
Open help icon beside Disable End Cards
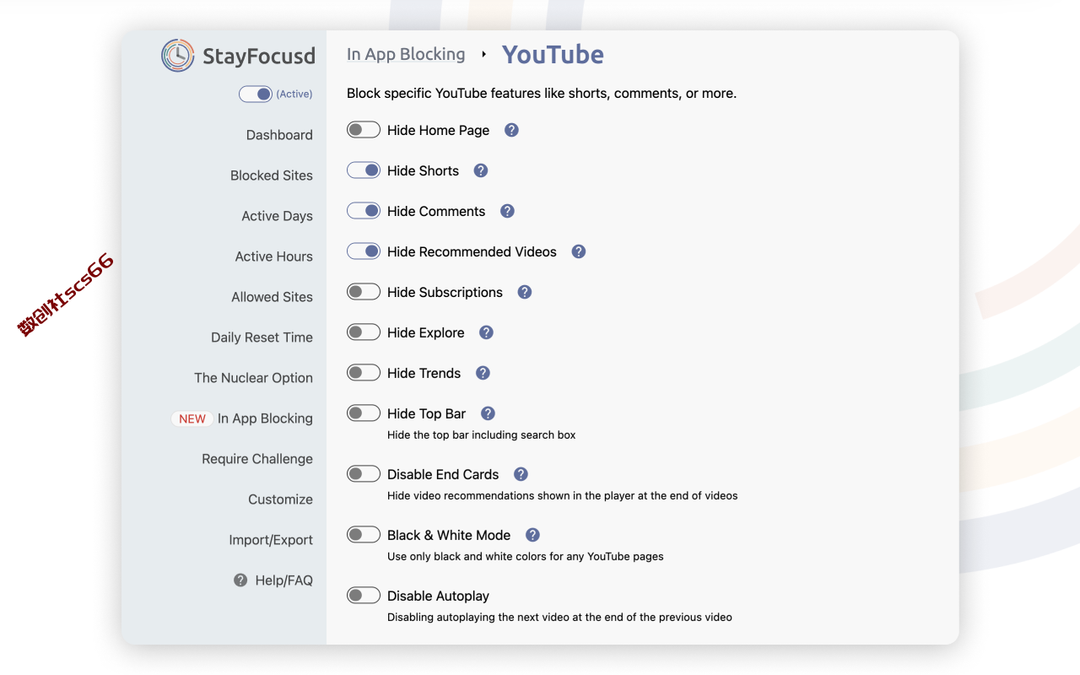pos(521,474)
